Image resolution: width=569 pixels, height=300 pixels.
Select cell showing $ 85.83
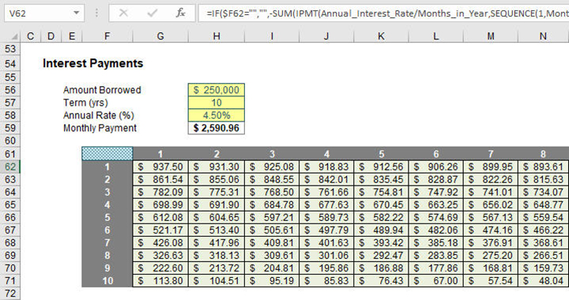pos(326,281)
